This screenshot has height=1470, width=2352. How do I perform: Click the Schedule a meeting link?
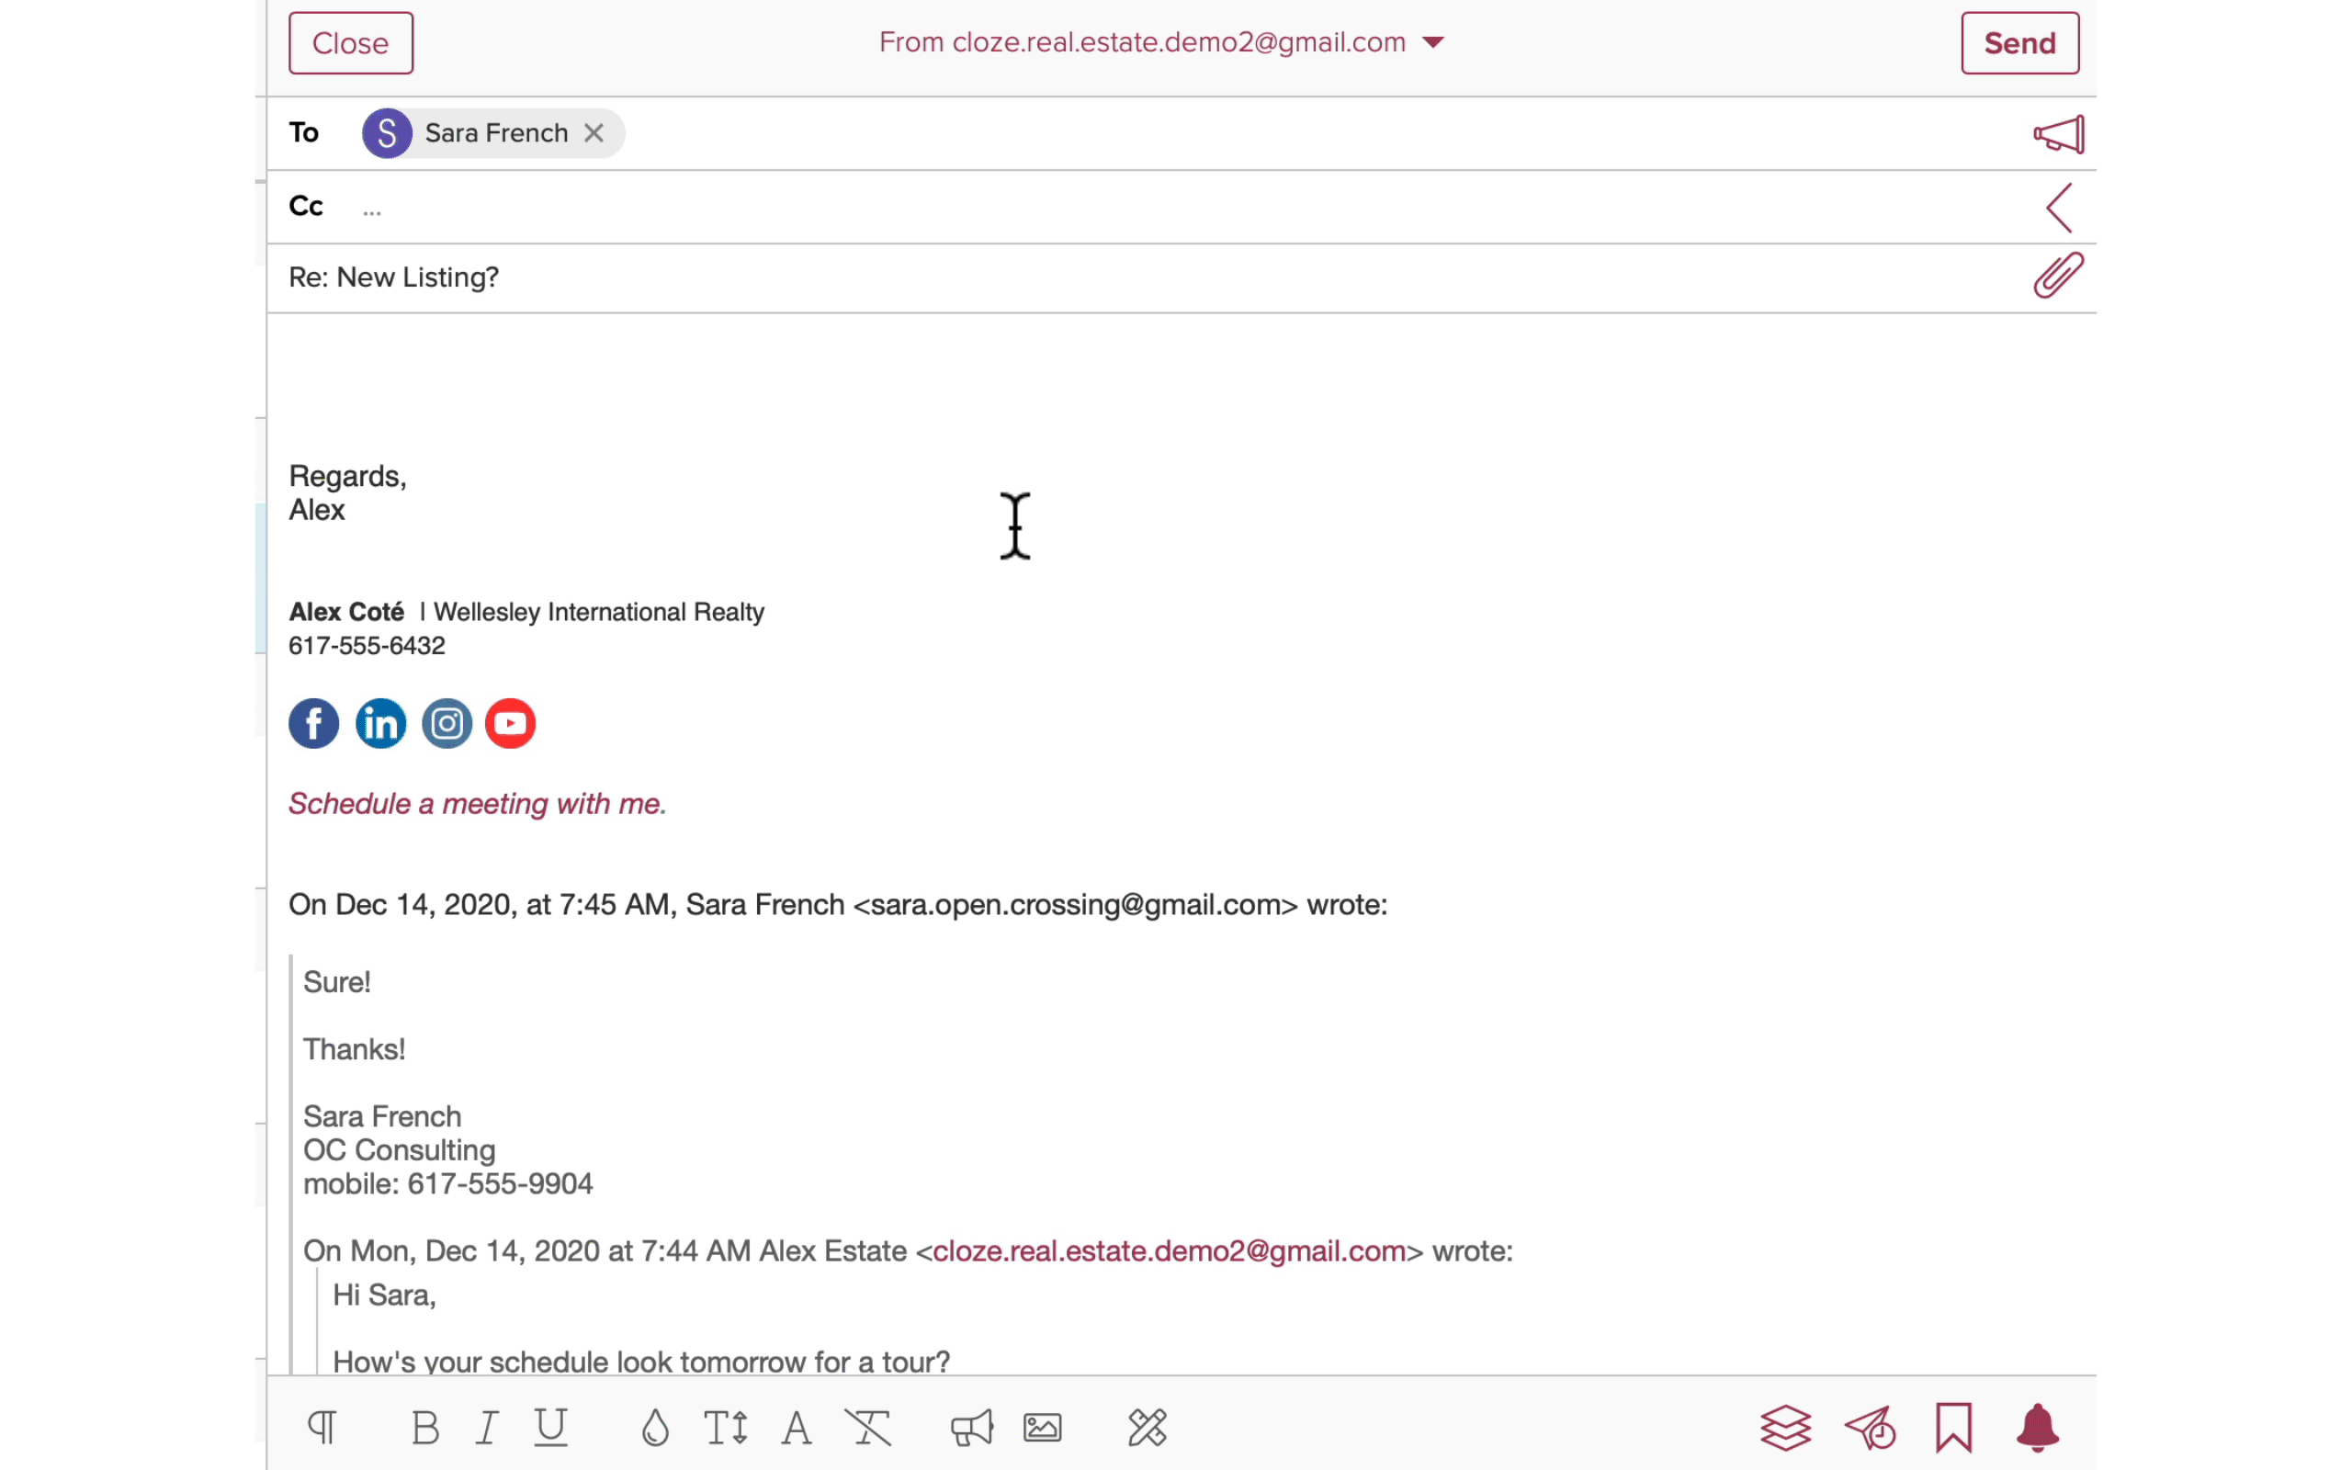[x=476, y=803]
